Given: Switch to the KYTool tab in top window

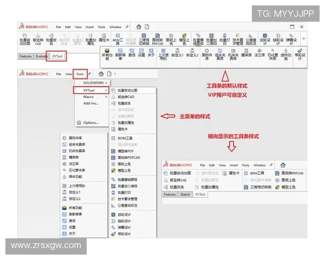Looking at the screenshot, I should (56, 56).
